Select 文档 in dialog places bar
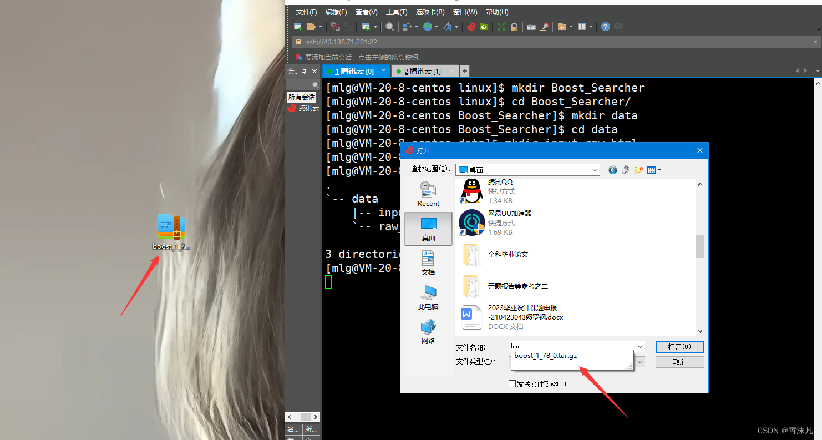This screenshot has width=822, height=440. pyautogui.click(x=428, y=262)
